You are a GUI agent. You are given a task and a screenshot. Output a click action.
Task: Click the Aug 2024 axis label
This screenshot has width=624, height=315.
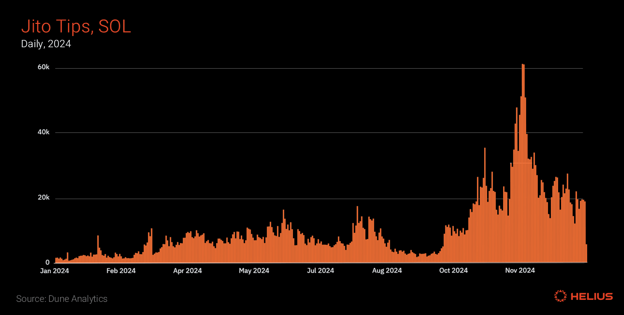[x=387, y=271]
